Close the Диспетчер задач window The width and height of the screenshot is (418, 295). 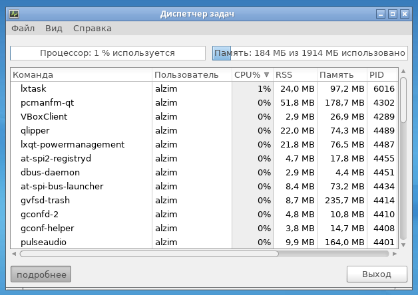(404, 13)
